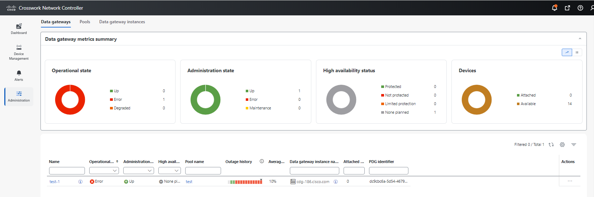The height and width of the screenshot is (197, 594).
Task: Click the Up status icon in test-1 row
Action: pyautogui.click(x=126, y=182)
